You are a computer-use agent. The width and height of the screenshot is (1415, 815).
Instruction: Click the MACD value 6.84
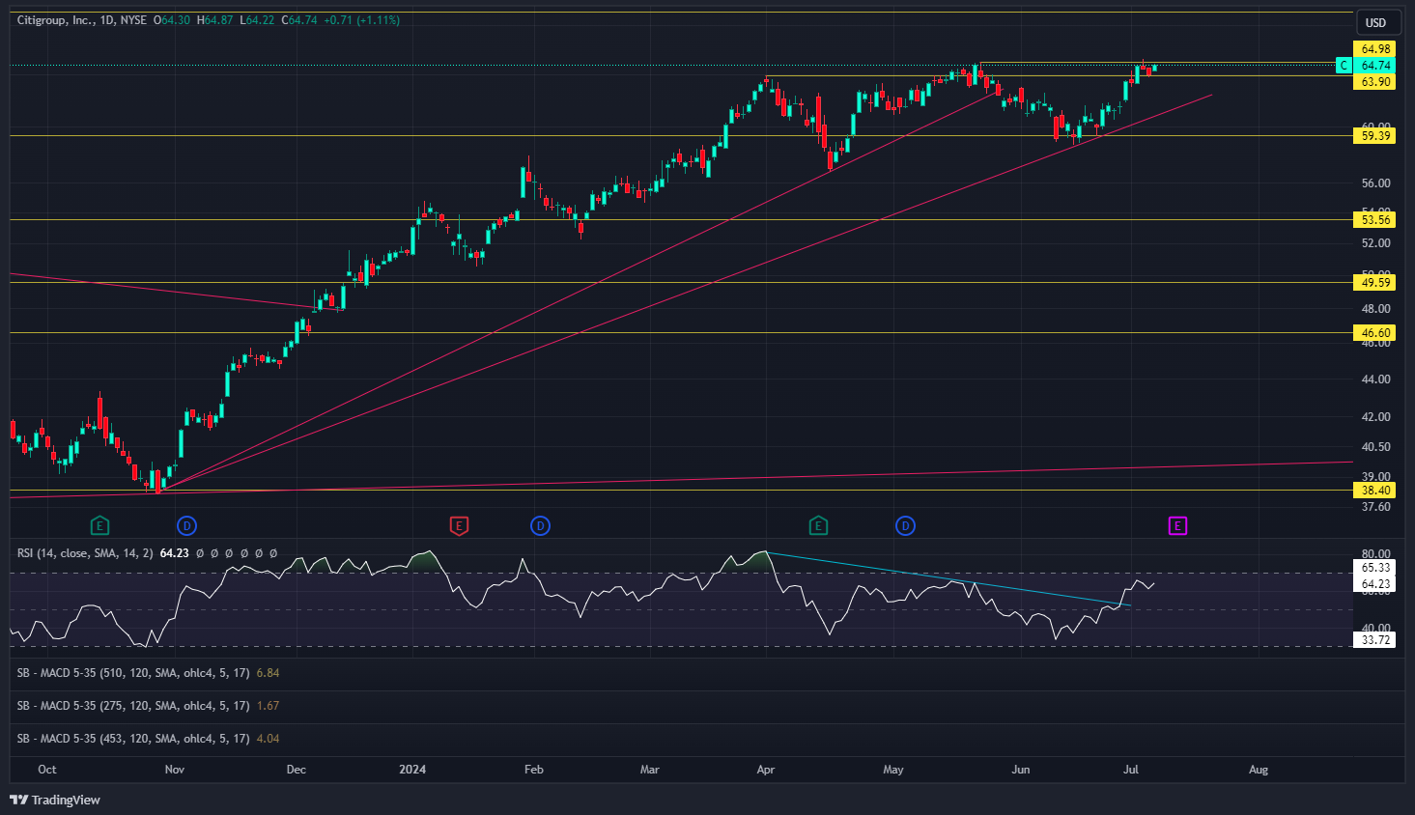(x=268, y=673)
